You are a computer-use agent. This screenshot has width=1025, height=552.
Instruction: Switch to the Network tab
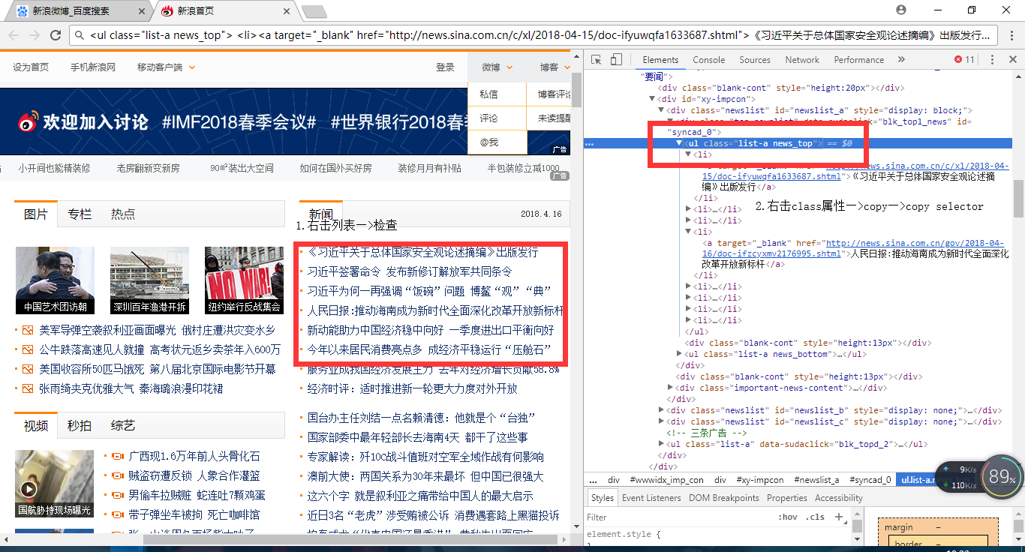pos(802,60)
